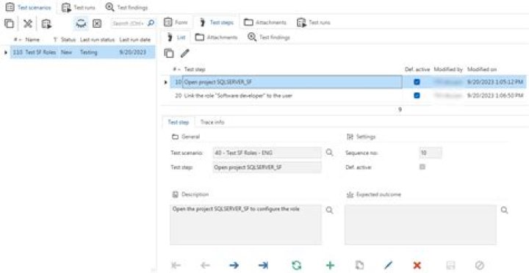
Task: Click the greyed save disk icon
Action: click(450, 266)
